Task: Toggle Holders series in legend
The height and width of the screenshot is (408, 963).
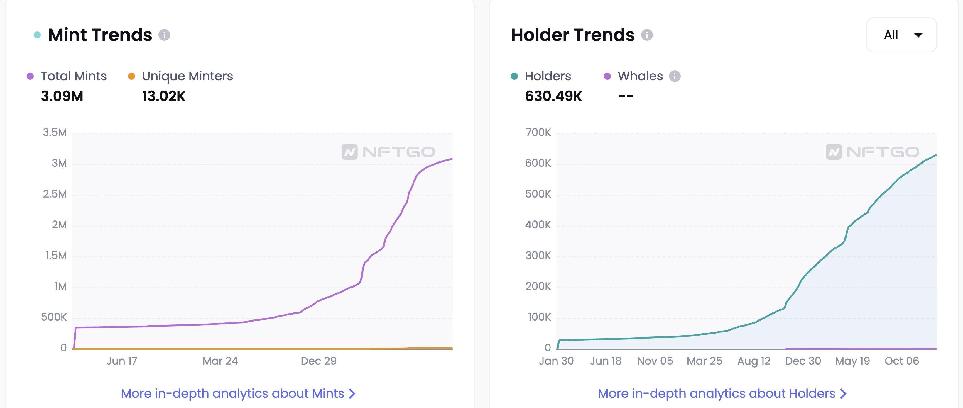Action: pos(548,76)
